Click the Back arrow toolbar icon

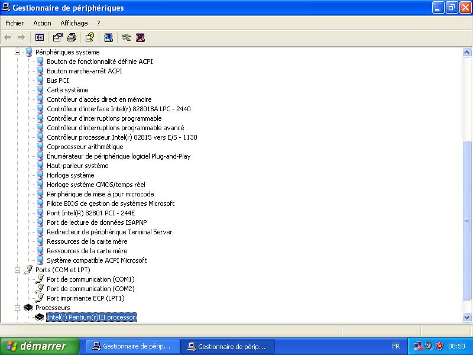click(x=8, y=37)
